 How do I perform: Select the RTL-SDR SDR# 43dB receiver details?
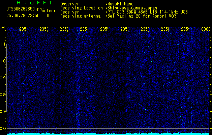coord(148,12)
